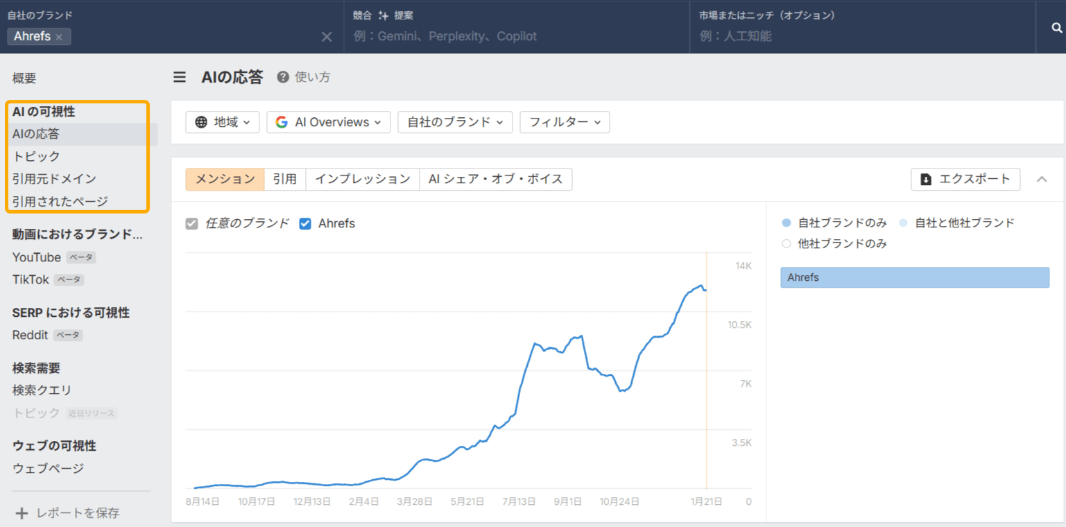Click the 競合 input field at the top

(485, 36)
